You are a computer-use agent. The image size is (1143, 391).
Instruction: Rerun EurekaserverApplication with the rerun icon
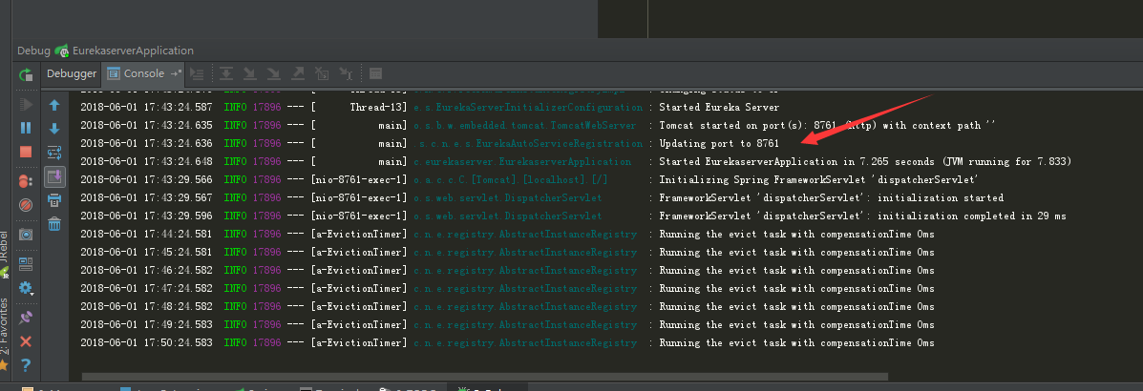click(26, 74)
